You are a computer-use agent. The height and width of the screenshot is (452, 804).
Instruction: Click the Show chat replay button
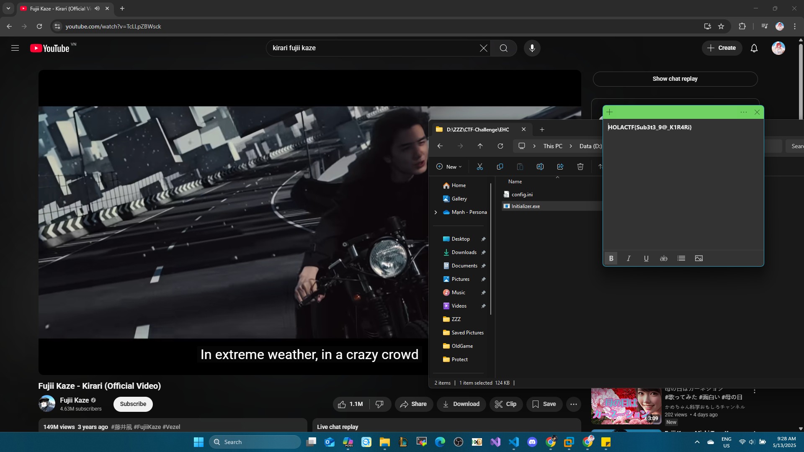coord(675,79)
